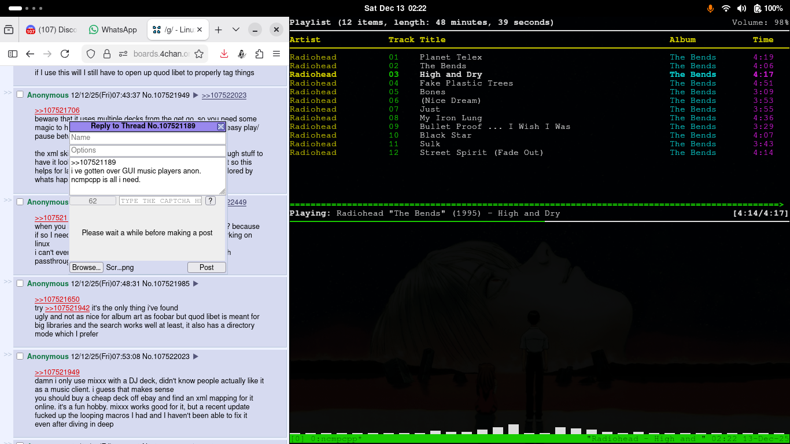Open post menu arrow for No.107521985

pos(195,283)
